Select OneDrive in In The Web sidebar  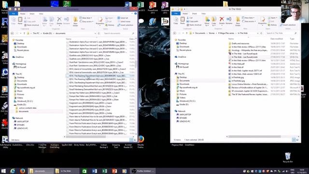[x=182, y=57]
